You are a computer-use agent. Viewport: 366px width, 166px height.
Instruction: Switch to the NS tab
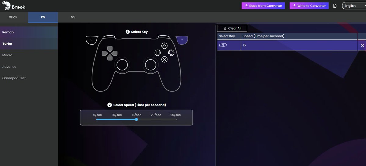(73, 17)
